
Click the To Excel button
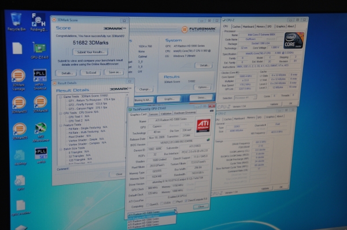point(91,73)
